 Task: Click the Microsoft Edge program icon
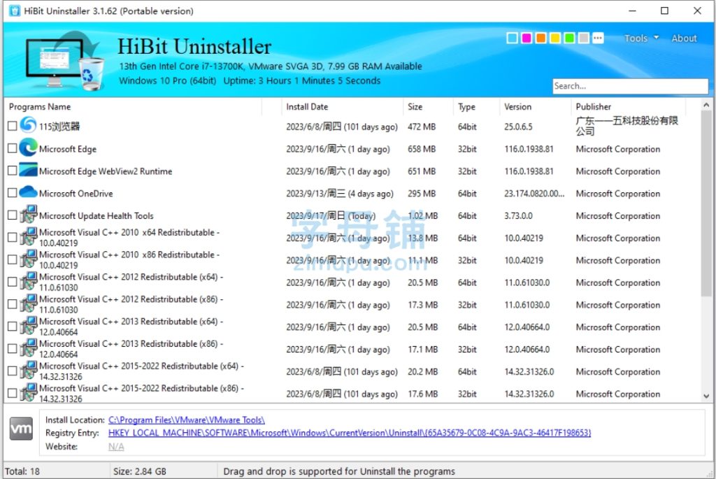28,148
